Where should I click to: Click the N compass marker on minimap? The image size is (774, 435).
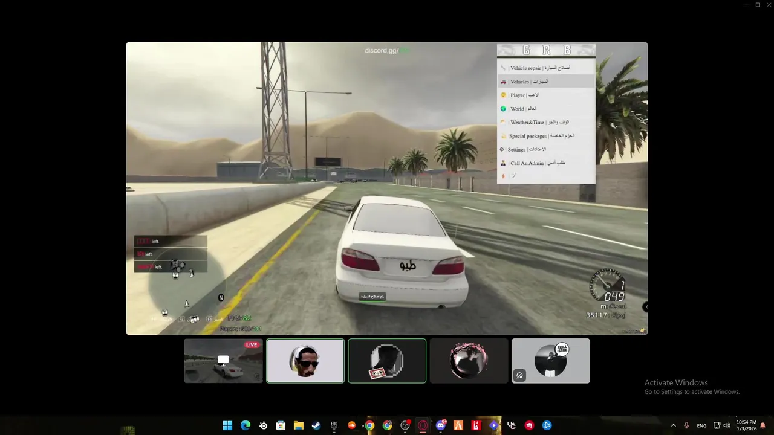click(221, 298)
